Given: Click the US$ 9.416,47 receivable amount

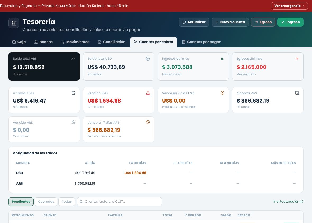Looking at the screenshot, I should pos(29,101).
